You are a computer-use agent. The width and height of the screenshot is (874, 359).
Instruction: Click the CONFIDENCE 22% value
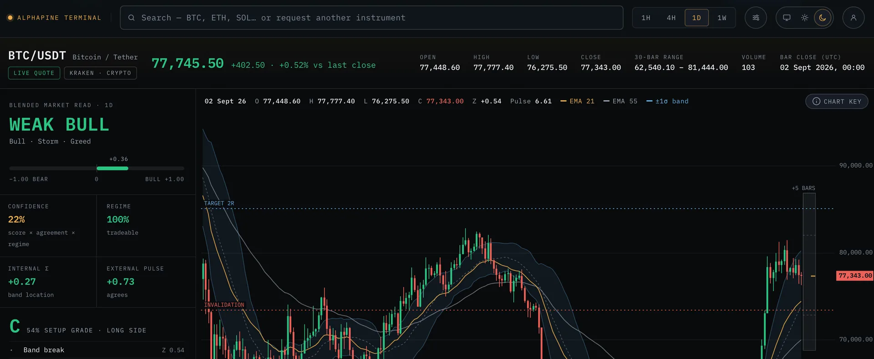point(16,220)
